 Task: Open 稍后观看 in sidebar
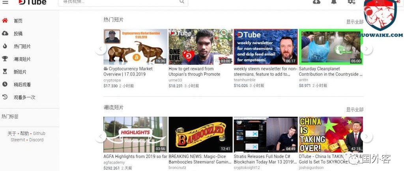point(22,85)
